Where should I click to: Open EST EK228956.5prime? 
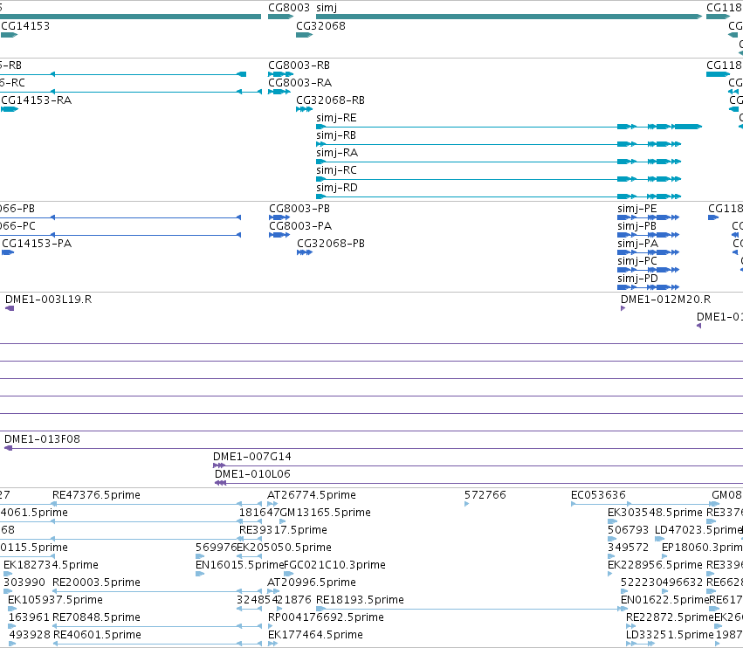point(655,566)
